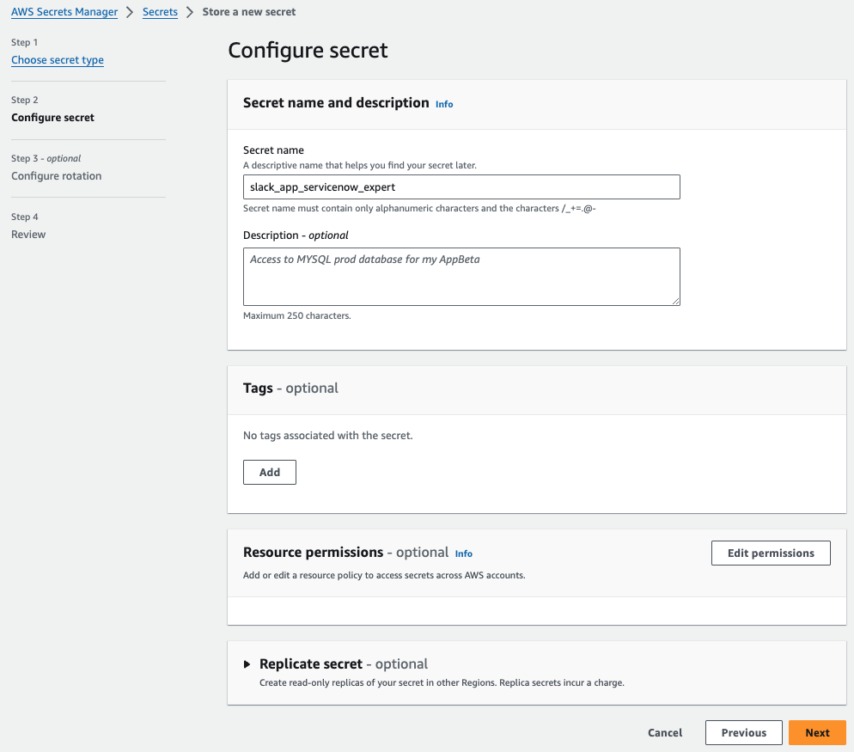Viewport: 854px width, 752px height.
Task: Expand the Replicate secret section triangle
Action: tap(247, 664)
